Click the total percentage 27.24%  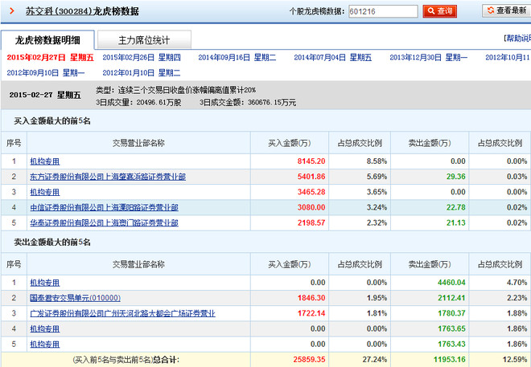[375, 360]
